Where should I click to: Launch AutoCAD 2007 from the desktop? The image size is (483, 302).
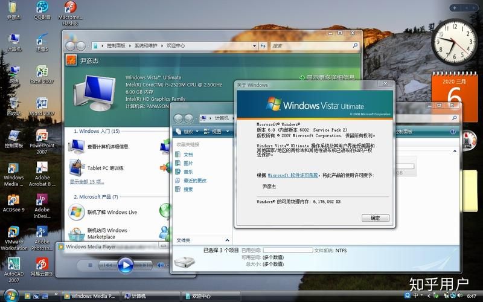(13, 265)
